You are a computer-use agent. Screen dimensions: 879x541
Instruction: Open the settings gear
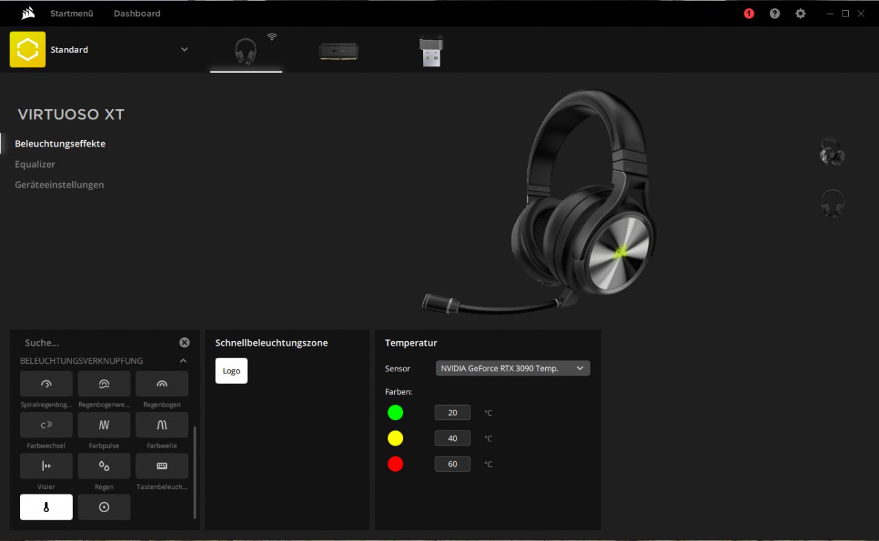(x=800, y=14)
